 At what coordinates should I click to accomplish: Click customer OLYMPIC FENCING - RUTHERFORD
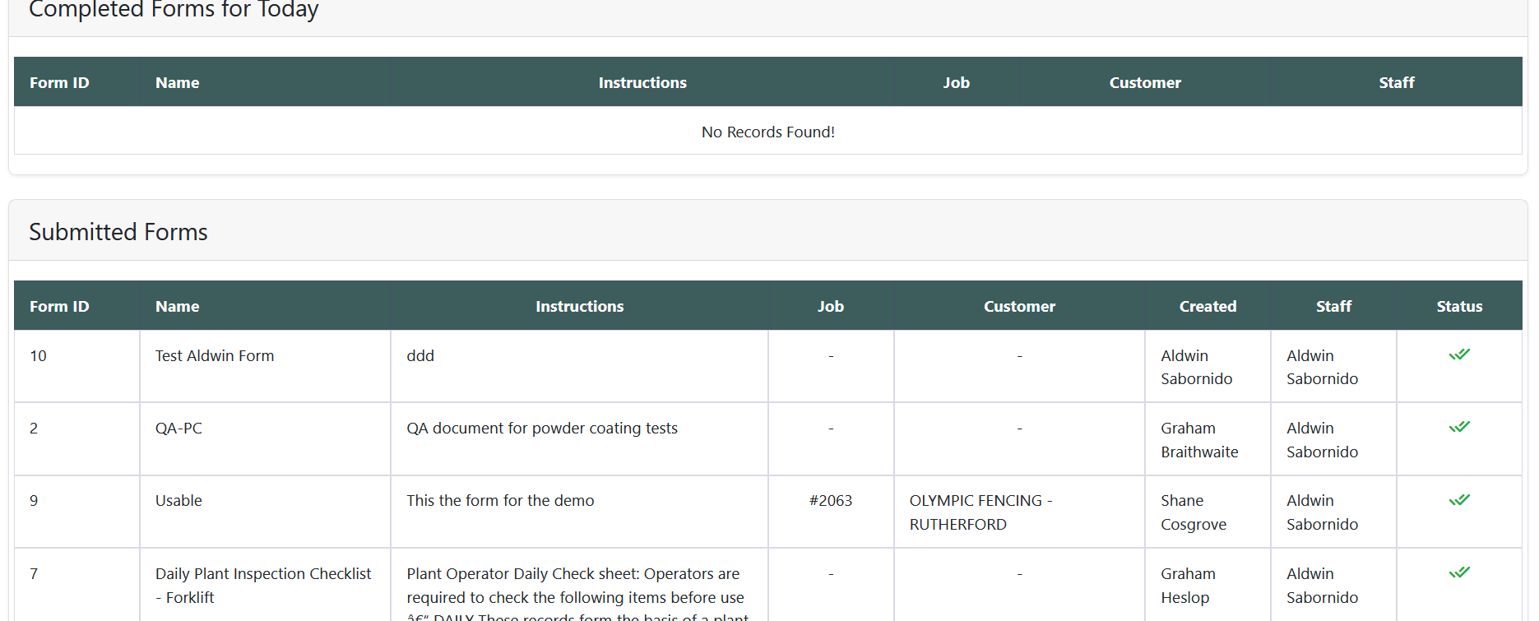980,512
